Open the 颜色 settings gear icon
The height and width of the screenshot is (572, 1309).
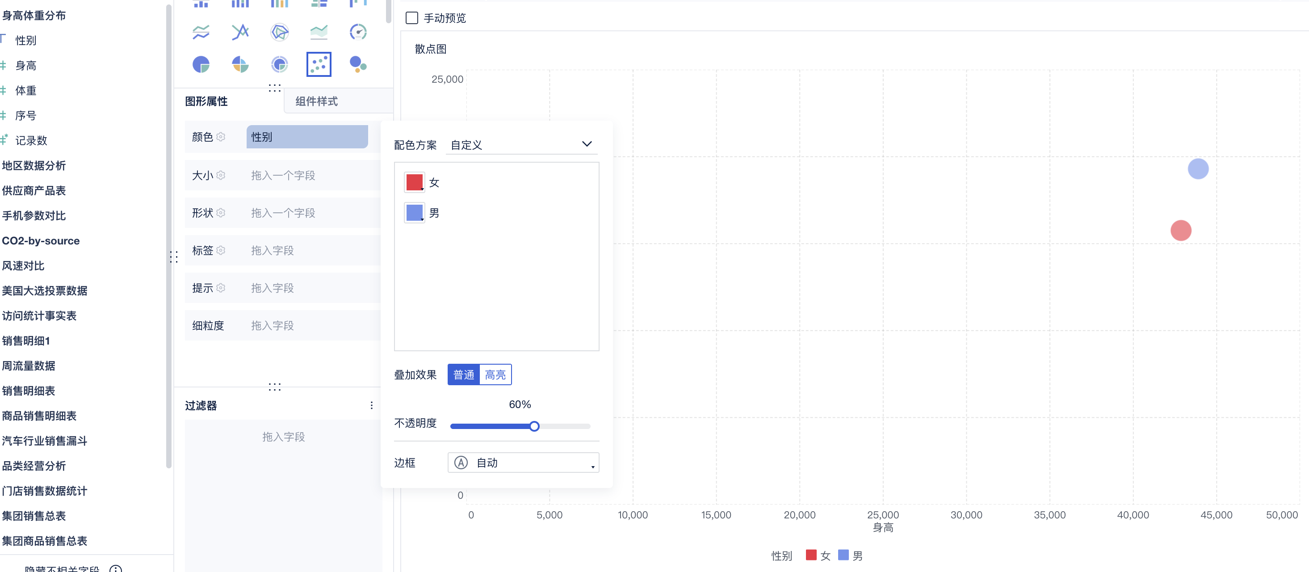[x=221, y=137]
